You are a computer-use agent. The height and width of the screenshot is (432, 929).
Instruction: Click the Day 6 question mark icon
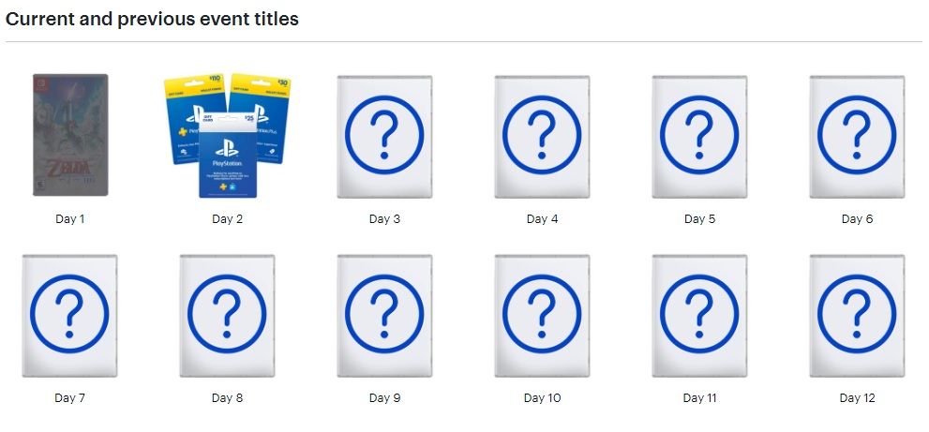click(858, 136)
